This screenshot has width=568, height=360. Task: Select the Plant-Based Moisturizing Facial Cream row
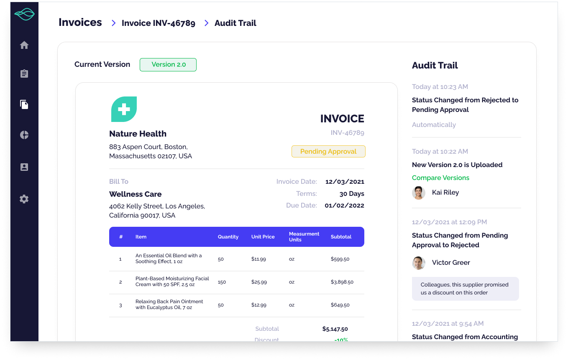[236, 282]
